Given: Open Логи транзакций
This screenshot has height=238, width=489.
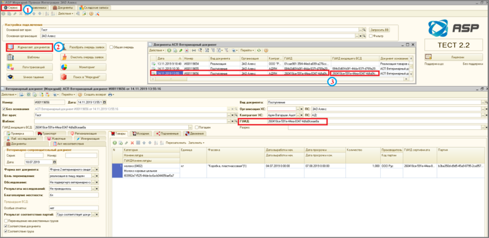Looking at the screenshot, I should tap(29, 67).
